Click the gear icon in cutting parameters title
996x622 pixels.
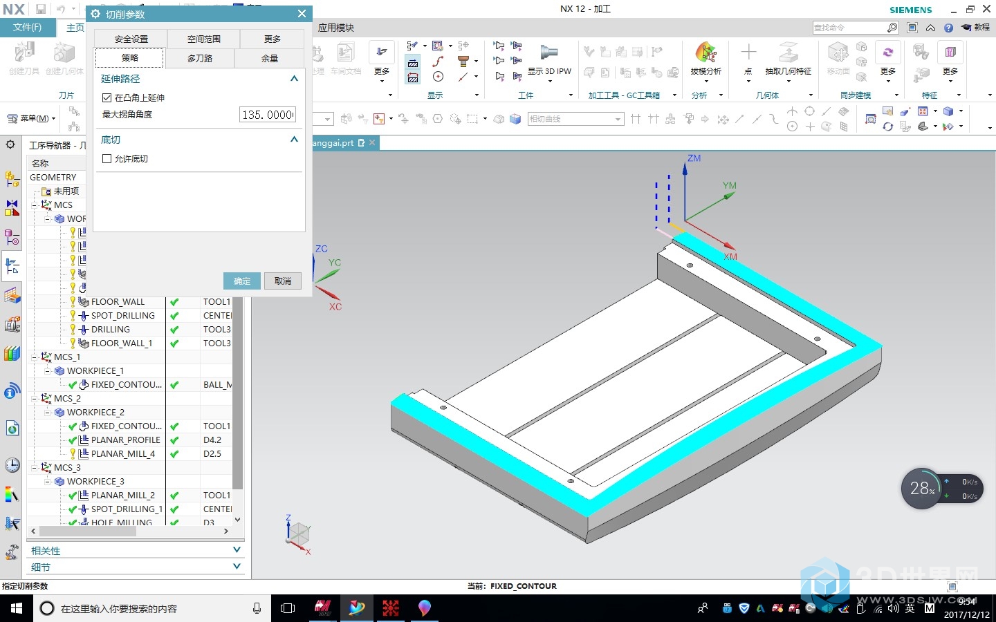(x=96, y=14)
